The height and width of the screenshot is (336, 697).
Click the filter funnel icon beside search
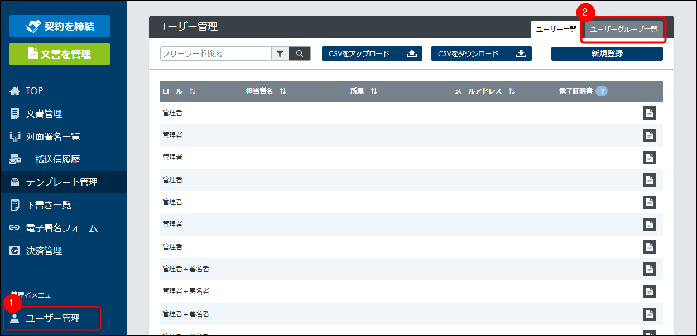click(x=280, y=53)
